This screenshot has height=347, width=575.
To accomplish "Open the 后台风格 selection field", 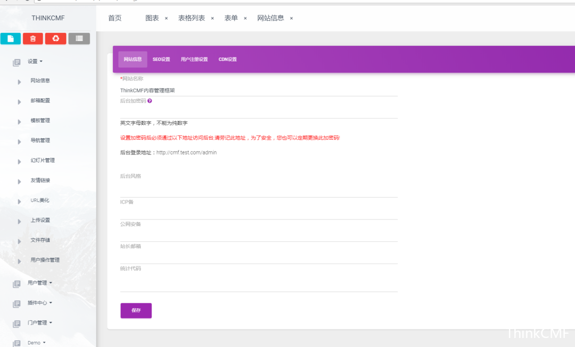I will (x=259, y=189).
